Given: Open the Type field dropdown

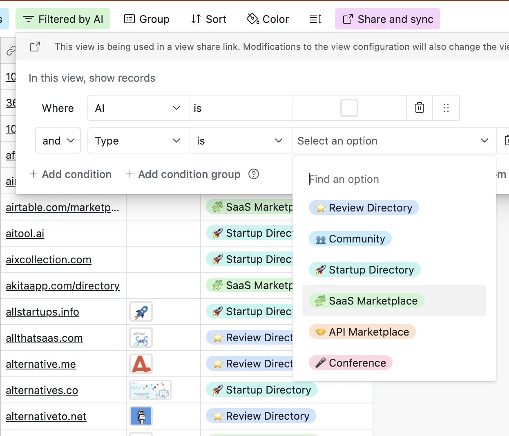Looking at the screenshot, I should click(x=139, y=140).
